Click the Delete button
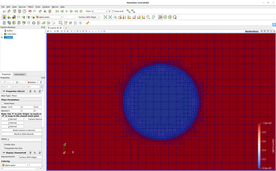The image size is (276, 171). pyautogui.click(x=32, y=82)
